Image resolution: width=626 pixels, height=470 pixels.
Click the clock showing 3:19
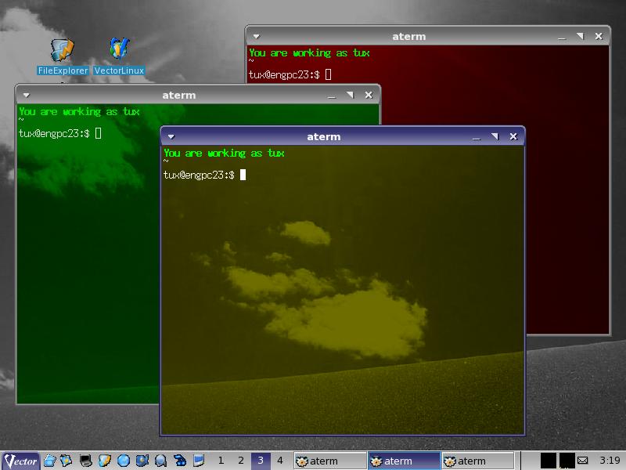[610, 461]
